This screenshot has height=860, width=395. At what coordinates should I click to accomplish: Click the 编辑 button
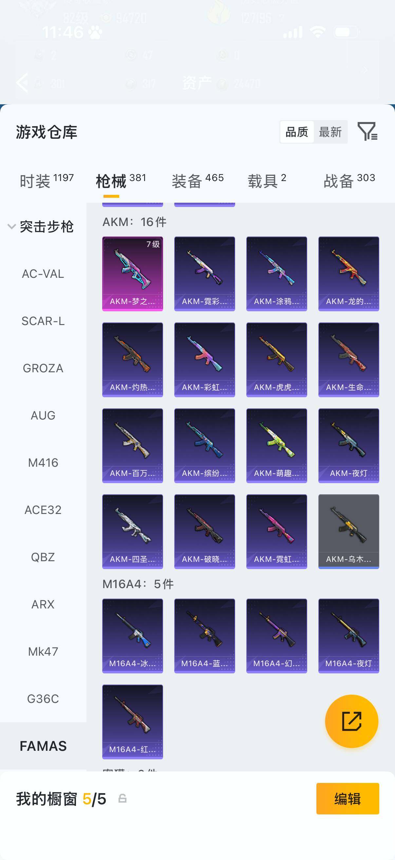tap(348, 799)
